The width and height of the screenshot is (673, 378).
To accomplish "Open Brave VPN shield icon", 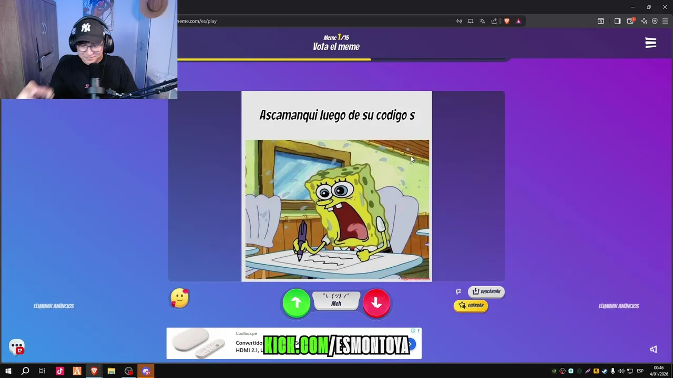I will click(x=655, y=21).
